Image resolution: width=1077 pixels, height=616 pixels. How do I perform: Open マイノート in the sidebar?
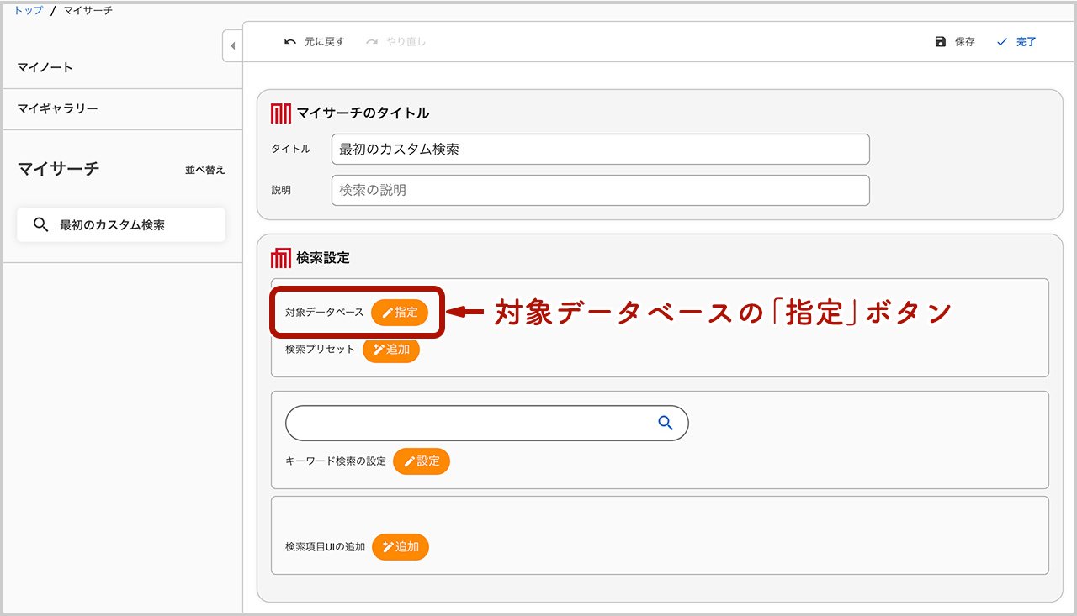[x=45, y=67]
